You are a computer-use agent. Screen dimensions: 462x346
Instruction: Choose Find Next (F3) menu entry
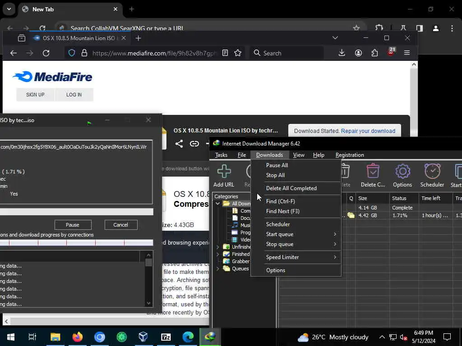[296, 211]
